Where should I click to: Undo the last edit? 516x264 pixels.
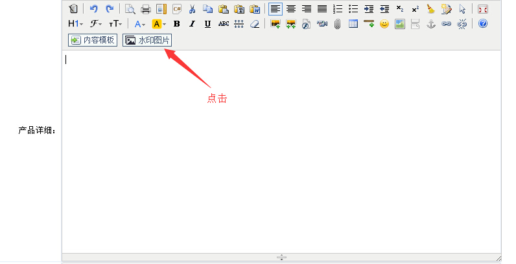pyautogui.click(x=94, y=9)
